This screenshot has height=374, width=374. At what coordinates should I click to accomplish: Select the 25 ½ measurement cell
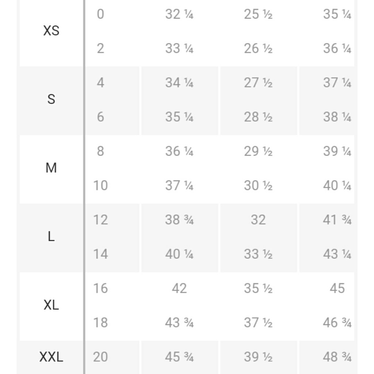tap(258, 14)
